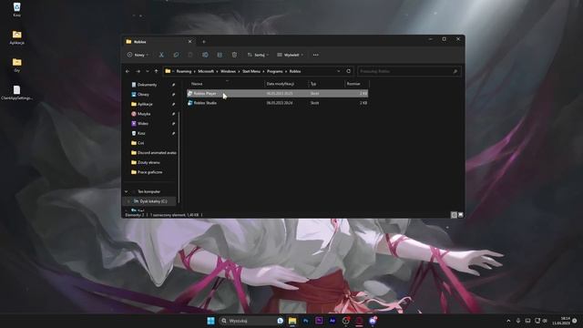Click the Explorer search input field
This screenshot has height=328, width=583.
pos(409,71)
